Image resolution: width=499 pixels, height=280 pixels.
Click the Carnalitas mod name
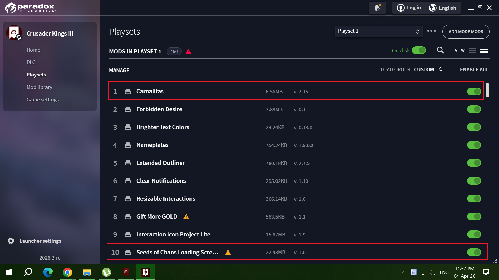pyautogui.click(x=150, y=91)
